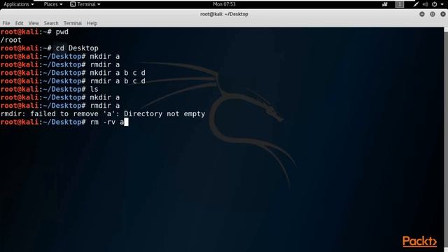Click the 'cd Desktop' command line
Screen dimensions: 448x252
(50, 48)
